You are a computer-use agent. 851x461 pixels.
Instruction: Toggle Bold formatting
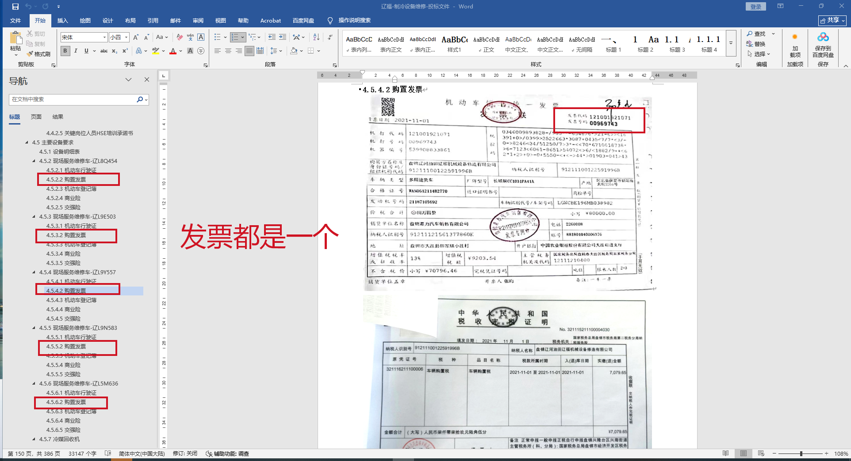[x=65, y=51]
